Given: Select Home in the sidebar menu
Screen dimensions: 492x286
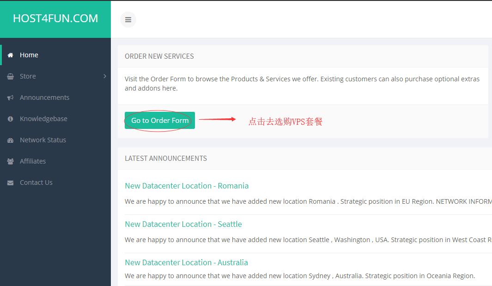Looking at the screenshot, I should point(29,55).
